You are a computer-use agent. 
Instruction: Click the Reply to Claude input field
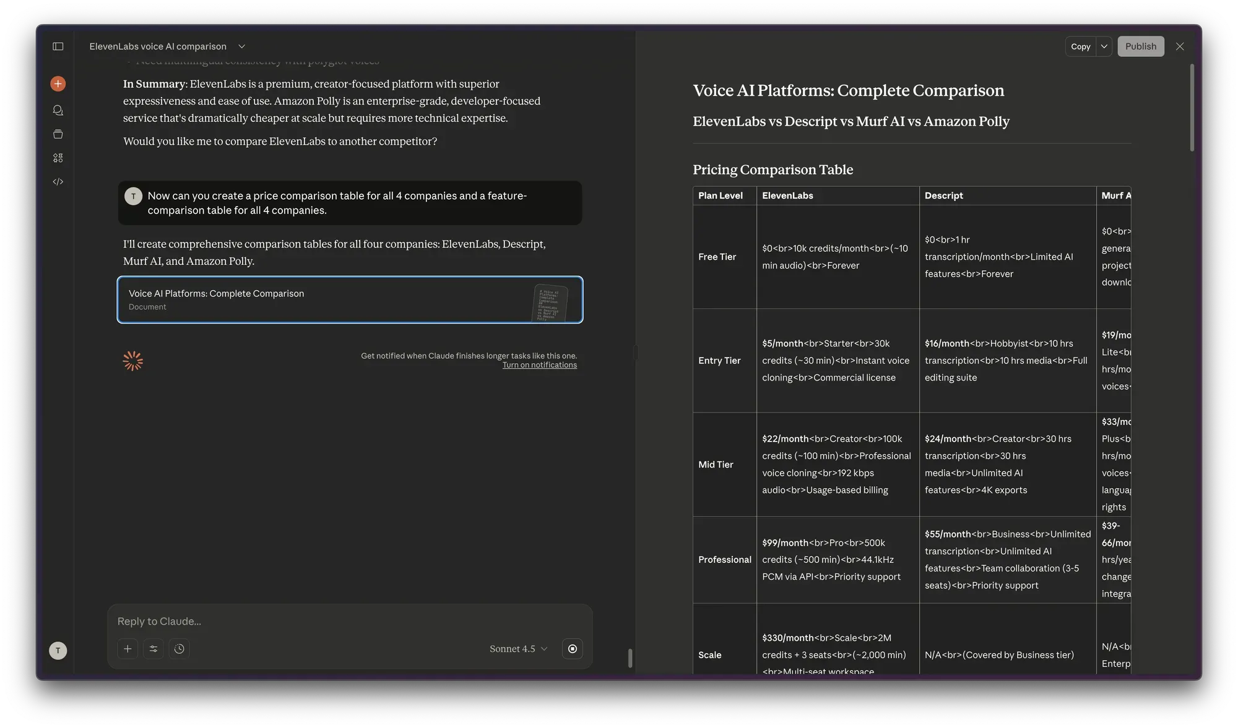tap(309, 621)
